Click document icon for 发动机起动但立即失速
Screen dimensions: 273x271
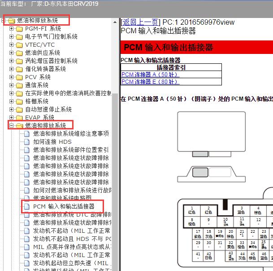pos(26,263)
